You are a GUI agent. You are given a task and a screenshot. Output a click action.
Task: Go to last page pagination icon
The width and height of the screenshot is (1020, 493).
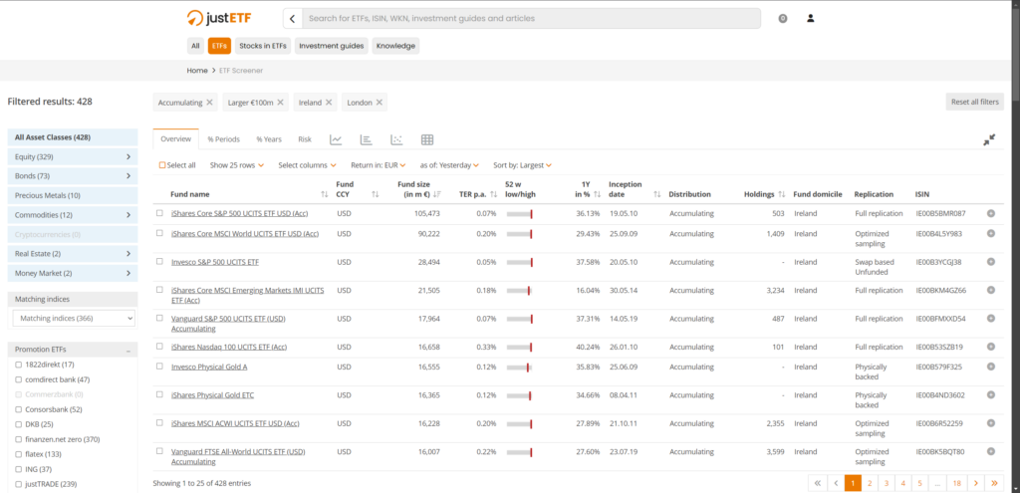pos(994,483)
